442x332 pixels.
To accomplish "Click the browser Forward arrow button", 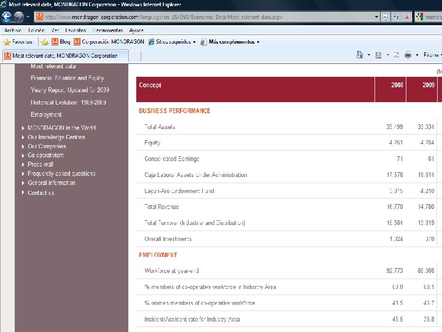I will pos(19,17).
